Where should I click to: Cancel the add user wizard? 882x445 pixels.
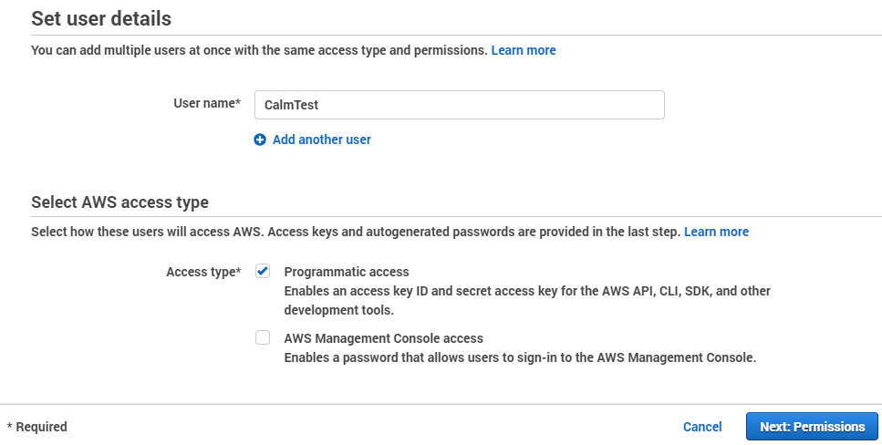(702, 427)
